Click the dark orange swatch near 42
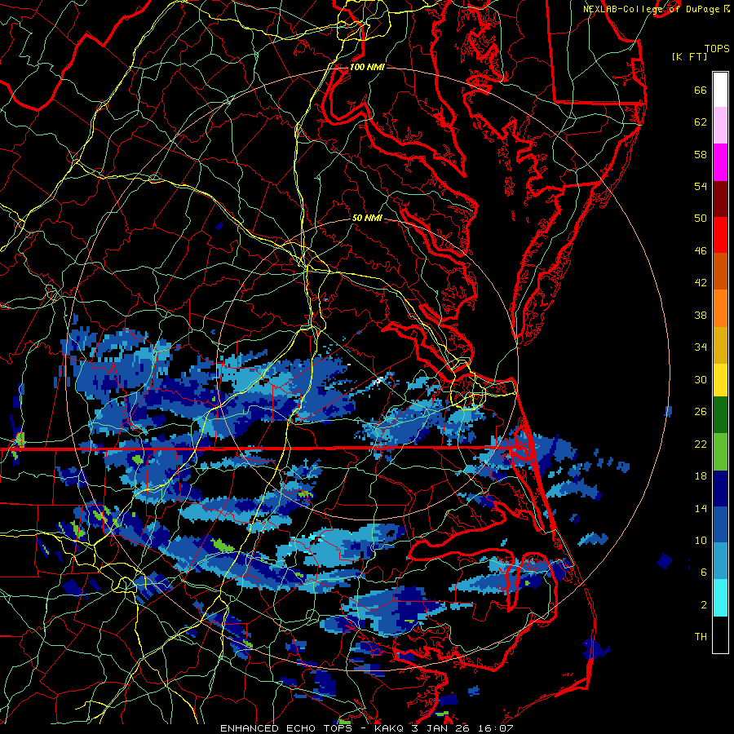 coord(720,272)
